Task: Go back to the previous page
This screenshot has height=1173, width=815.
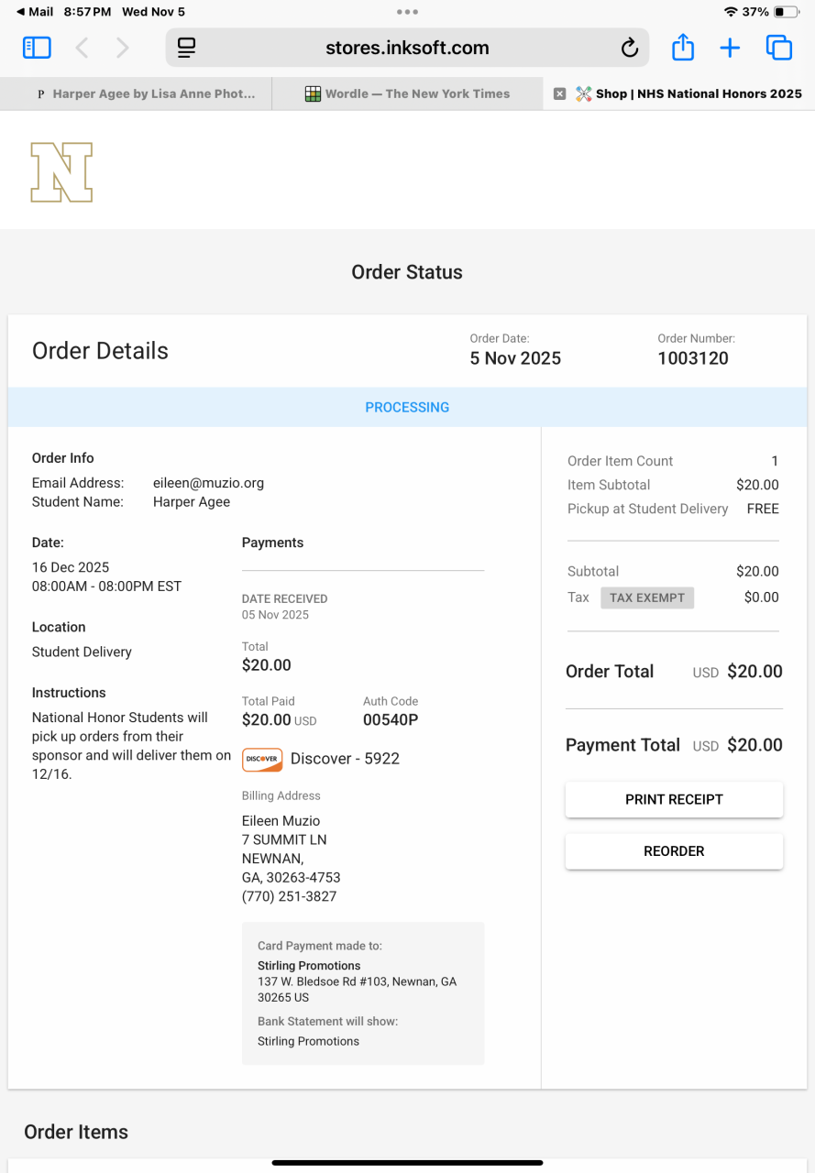Action: [x=83, y=48]
